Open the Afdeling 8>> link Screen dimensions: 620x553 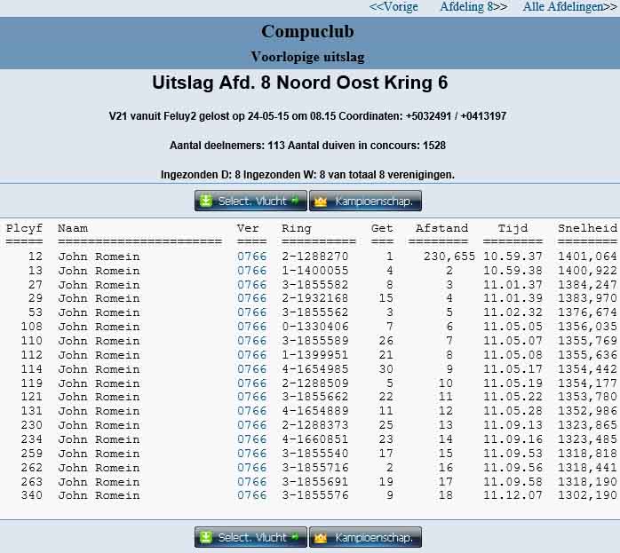(473, 7)
